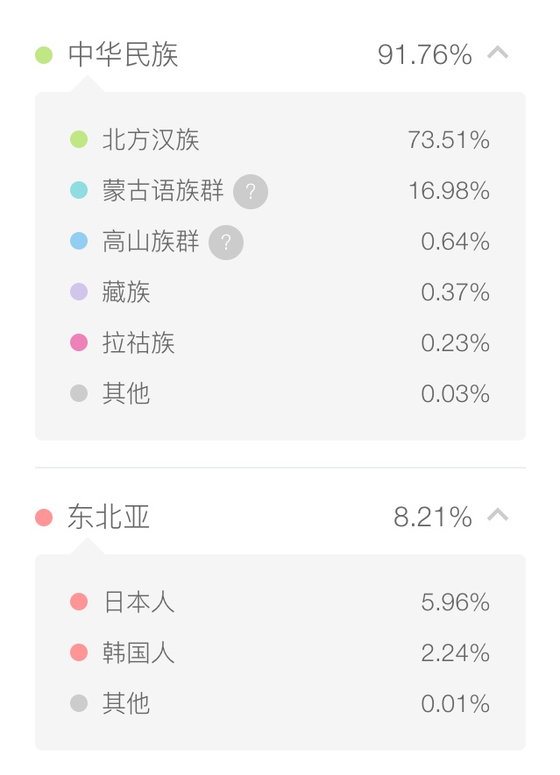This screenshot has width=560, height=775.
Task: Click the 91.76% total value
Action: coord(425,54)
